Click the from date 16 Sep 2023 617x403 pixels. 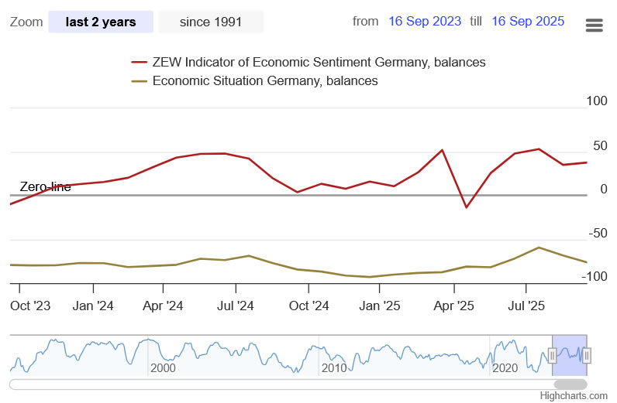[x=425, y=22]
